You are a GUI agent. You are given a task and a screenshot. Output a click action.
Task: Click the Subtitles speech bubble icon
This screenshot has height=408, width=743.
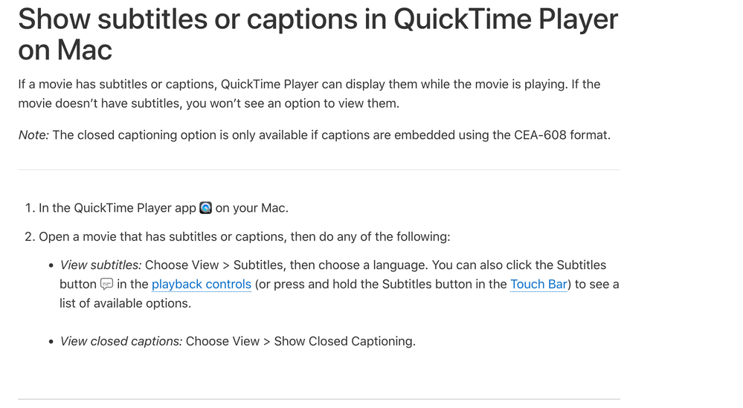[x=107, y=284]
